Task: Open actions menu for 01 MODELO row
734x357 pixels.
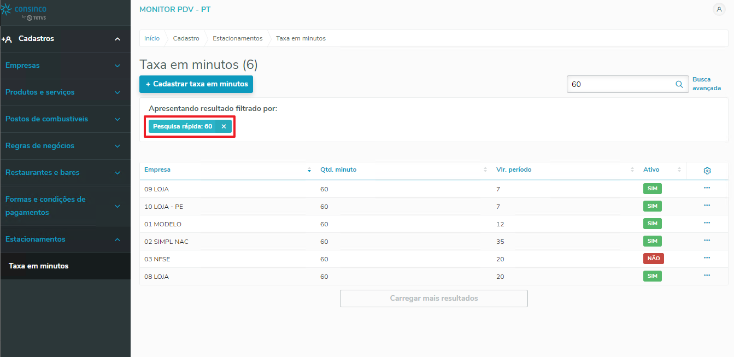Action: [707, 223]
